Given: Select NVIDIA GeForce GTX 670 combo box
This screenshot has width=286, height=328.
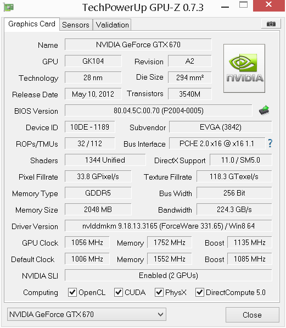Looking at the screenshot, I should 87,314.
